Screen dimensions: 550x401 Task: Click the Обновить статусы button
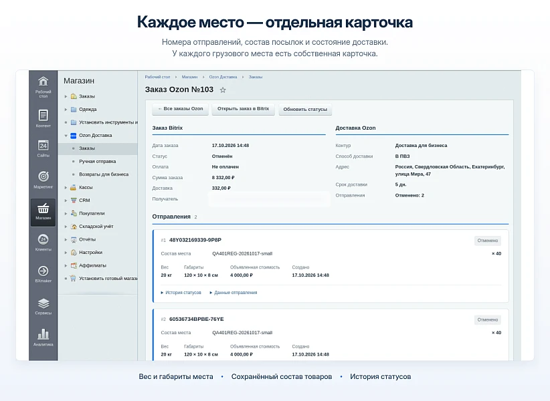(305, 109)
